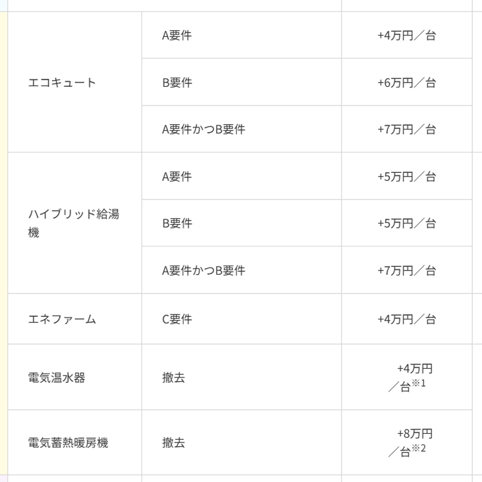
Task: Select エコキュート A要件 condition cell
Action: 242,35
